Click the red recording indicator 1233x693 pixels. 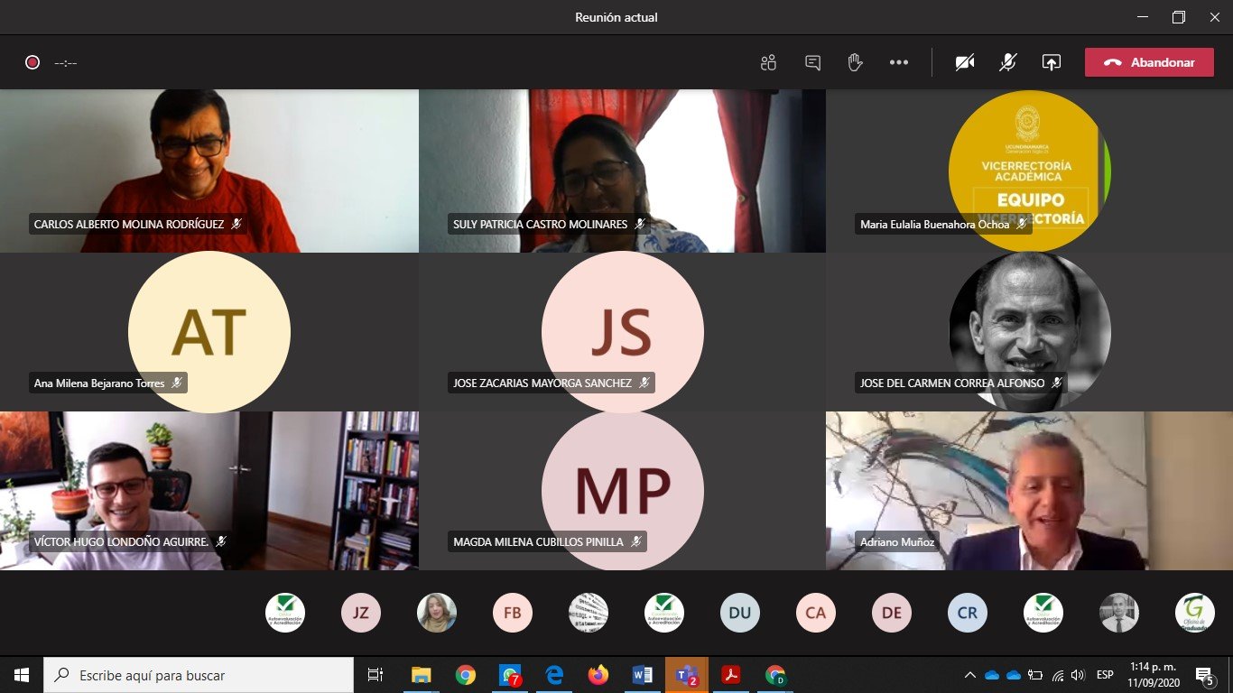tap(32, 62)
